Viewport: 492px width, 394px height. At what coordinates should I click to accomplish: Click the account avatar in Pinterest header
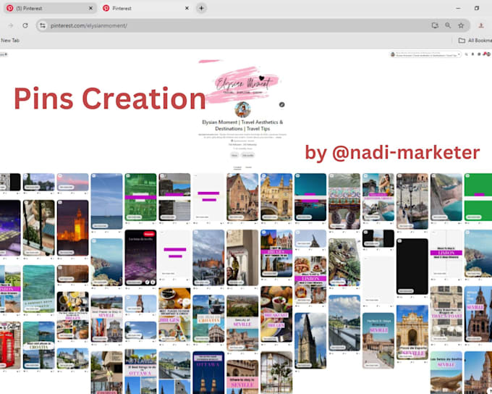[487, 54]
